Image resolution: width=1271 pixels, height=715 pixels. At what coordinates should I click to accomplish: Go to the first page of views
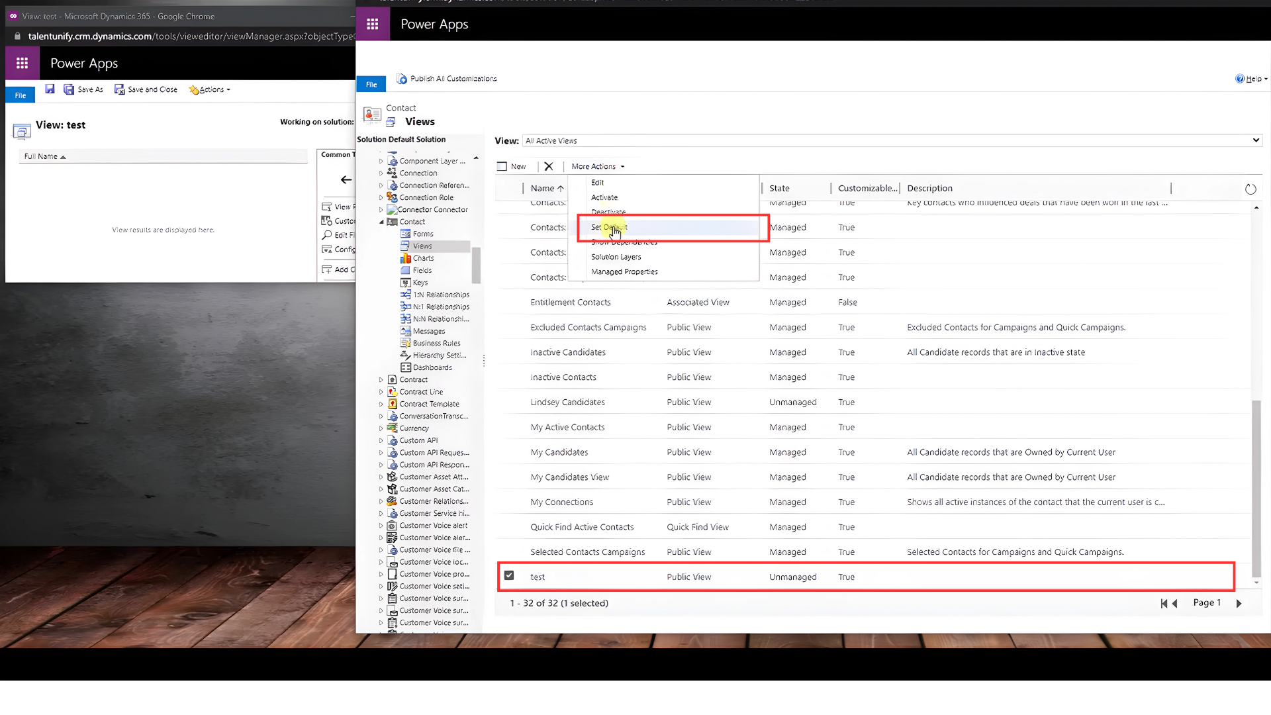point(1164,603)
